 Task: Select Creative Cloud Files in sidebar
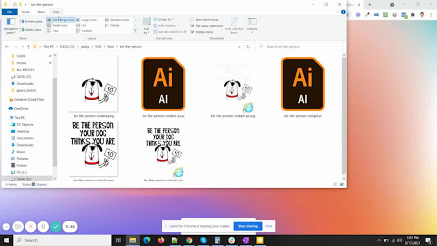click(29, 100)
